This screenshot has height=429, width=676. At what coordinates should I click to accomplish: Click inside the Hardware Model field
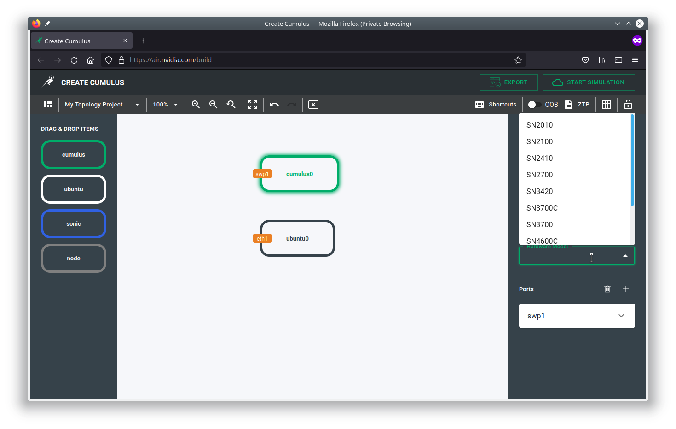[577, 256]
